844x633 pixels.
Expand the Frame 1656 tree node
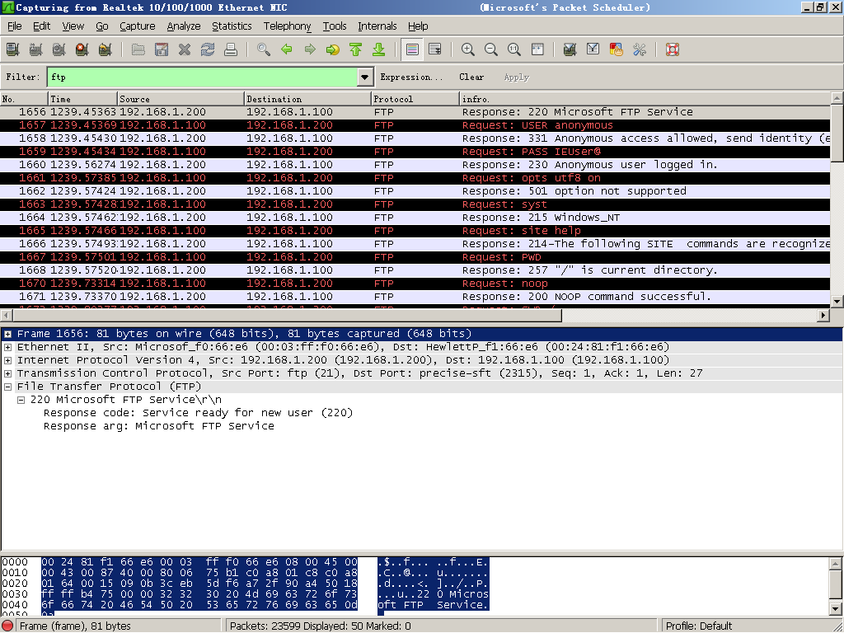8,334
